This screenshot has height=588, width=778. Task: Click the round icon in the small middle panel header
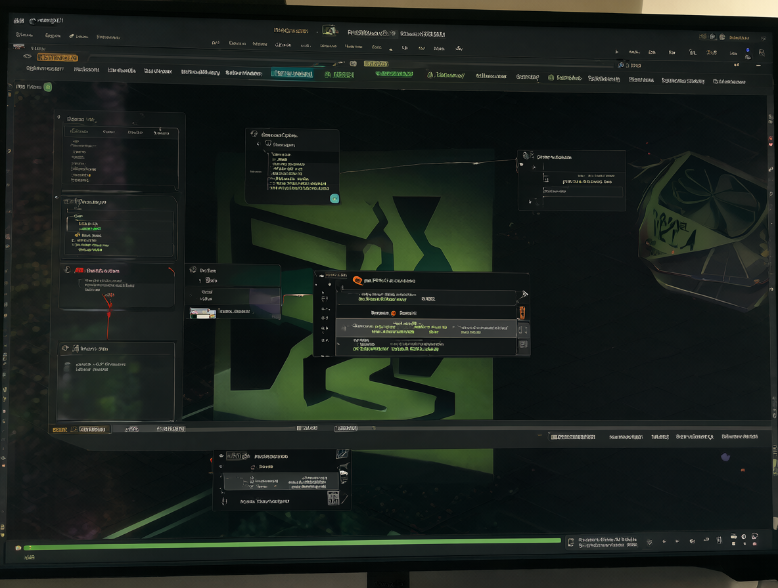tap(193, 270)
